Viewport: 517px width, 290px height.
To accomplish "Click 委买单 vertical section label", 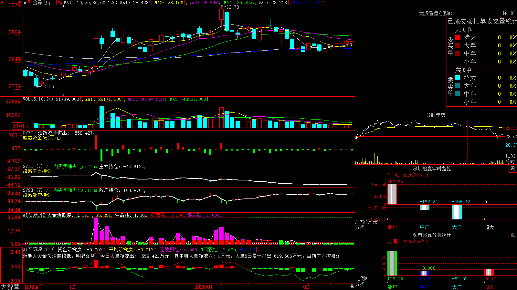I will [x=450, y=46].
